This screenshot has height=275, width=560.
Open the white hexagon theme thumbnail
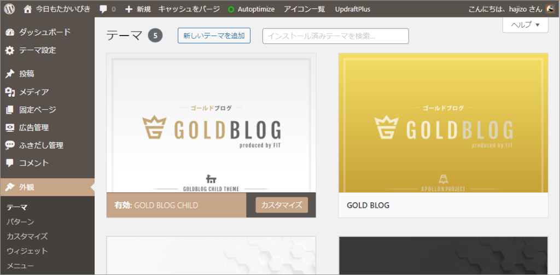pyautogui.click(x=211, y=256)
